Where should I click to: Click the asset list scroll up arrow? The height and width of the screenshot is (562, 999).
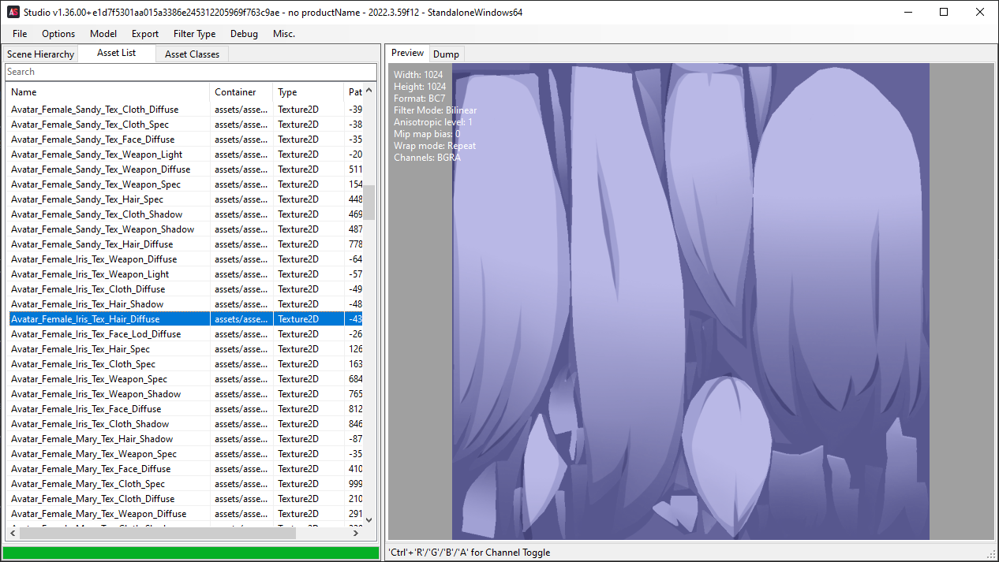click(x=369, y=90)
